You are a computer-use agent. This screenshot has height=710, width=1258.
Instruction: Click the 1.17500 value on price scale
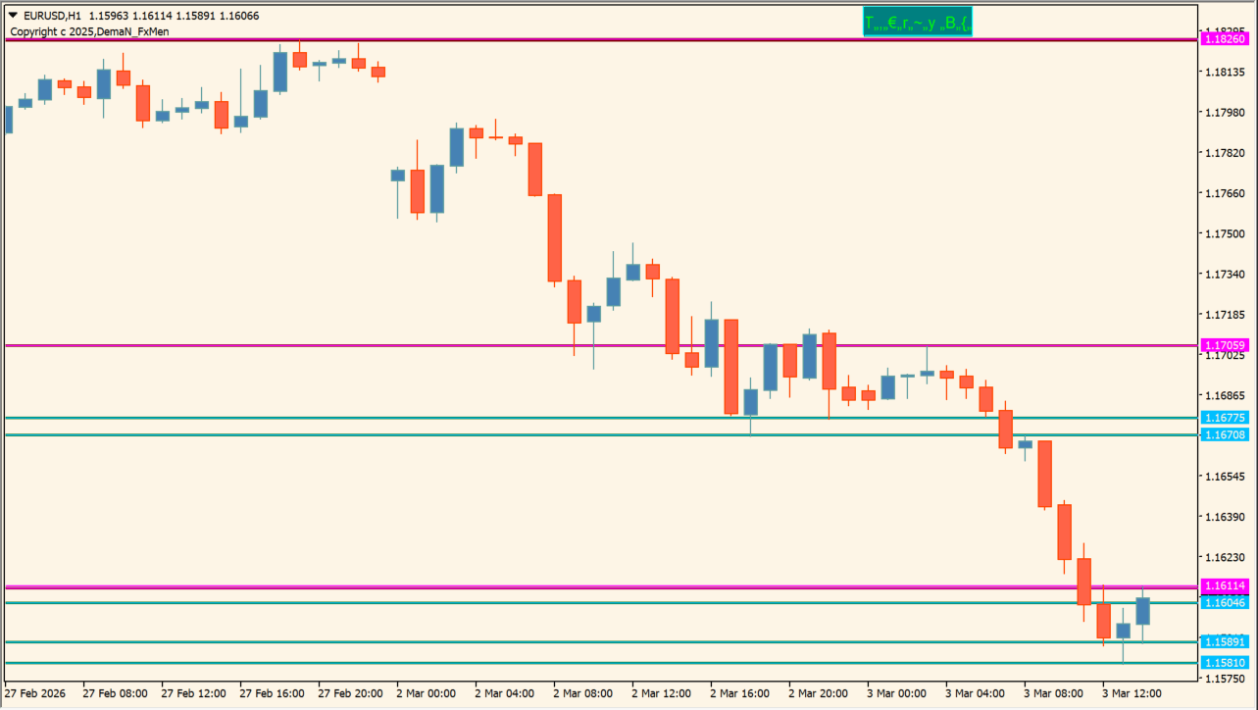1225,233
